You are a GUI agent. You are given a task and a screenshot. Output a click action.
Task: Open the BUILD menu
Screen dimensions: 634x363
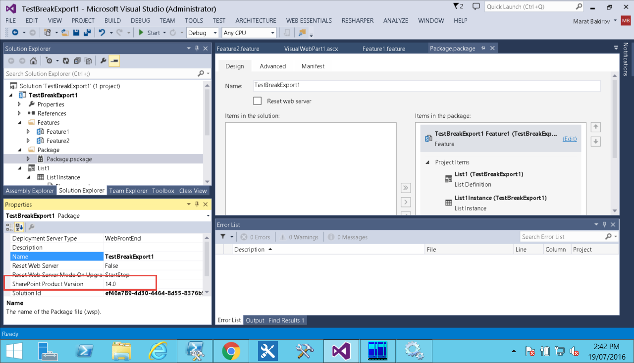pyautogui.click(x=112, y=21)
